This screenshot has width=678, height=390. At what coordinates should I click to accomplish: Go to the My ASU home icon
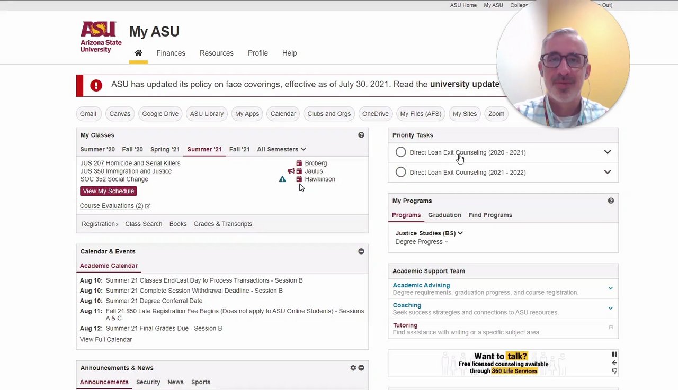pos(138,53)
